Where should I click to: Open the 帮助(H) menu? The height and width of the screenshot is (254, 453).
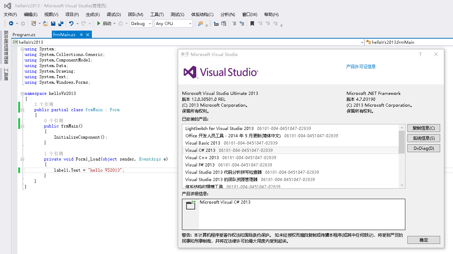(x=271, y=14)
